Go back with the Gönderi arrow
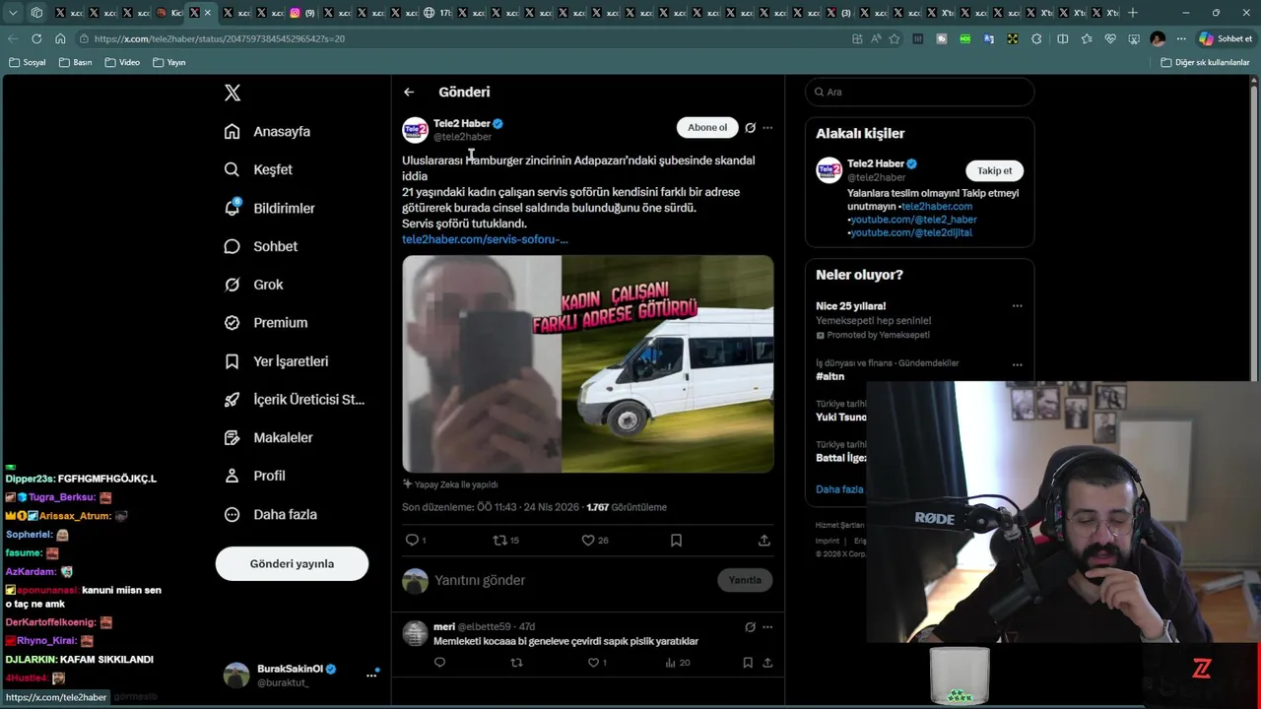The height and width of the screenshot is (709, 1261). pos(409,92)
